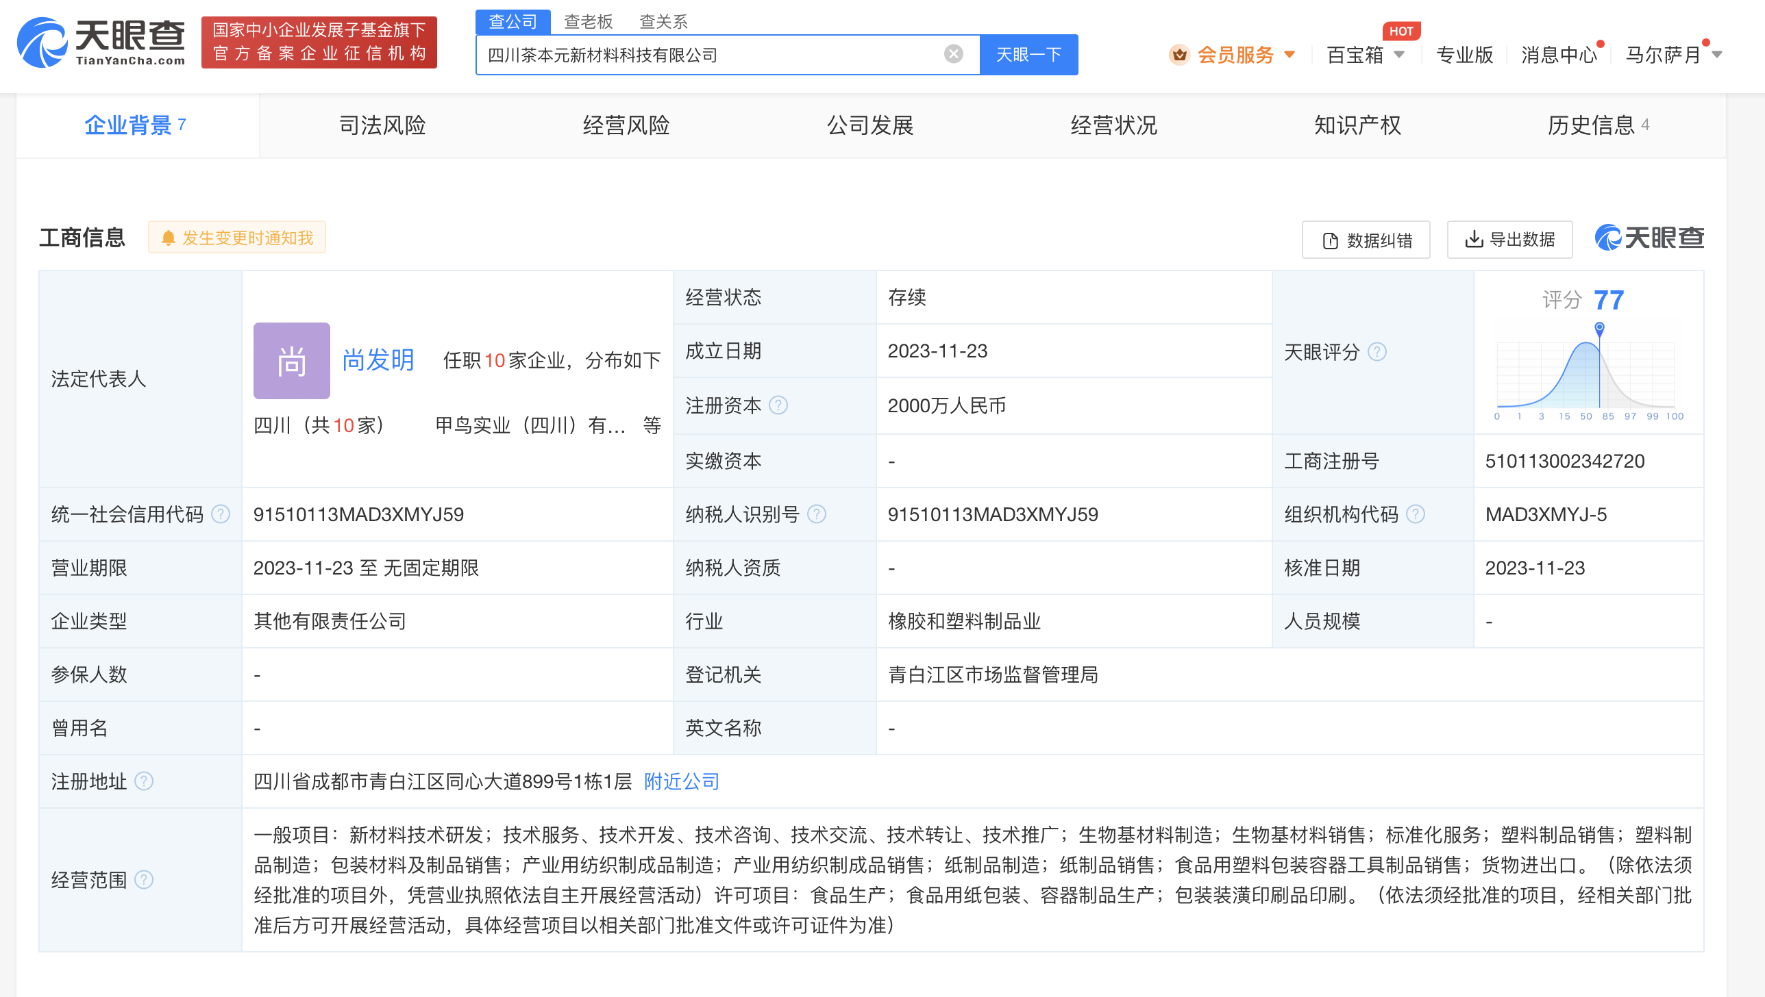Click the help icon next to 组织机构代码
Screen dimensions: 1765x997
tap(1416, 514)
